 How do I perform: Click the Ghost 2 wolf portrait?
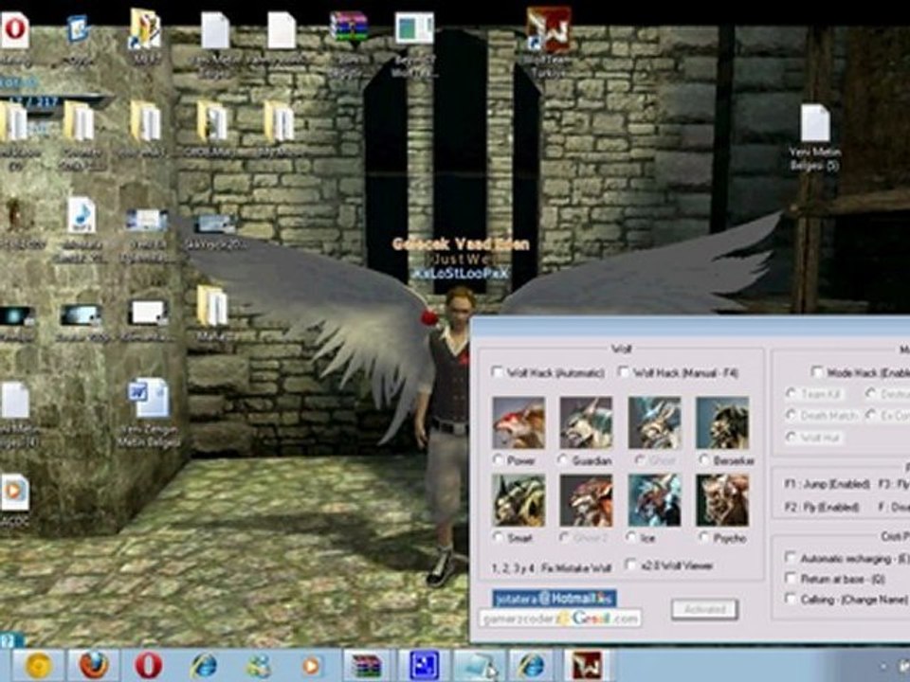pyautogui.click(x=586, y=500)
